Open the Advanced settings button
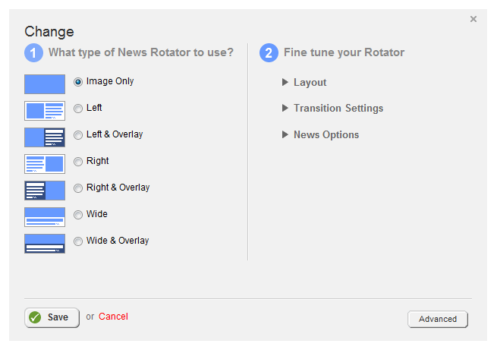The height and width of the screenshot is (350, 497). point(438,319)
